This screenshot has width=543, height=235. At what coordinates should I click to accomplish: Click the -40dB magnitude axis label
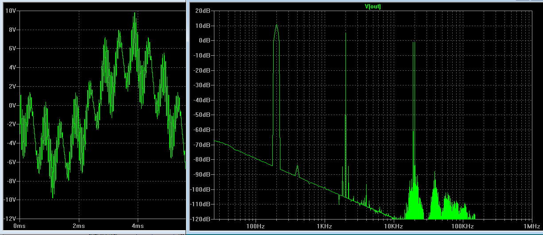(x=202, y=100)
